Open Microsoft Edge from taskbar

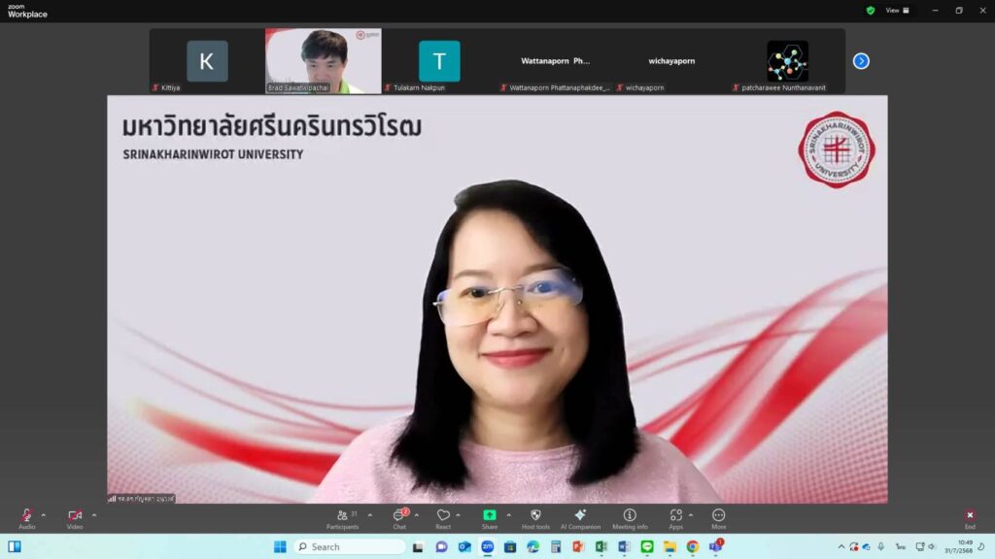[533, 547]
